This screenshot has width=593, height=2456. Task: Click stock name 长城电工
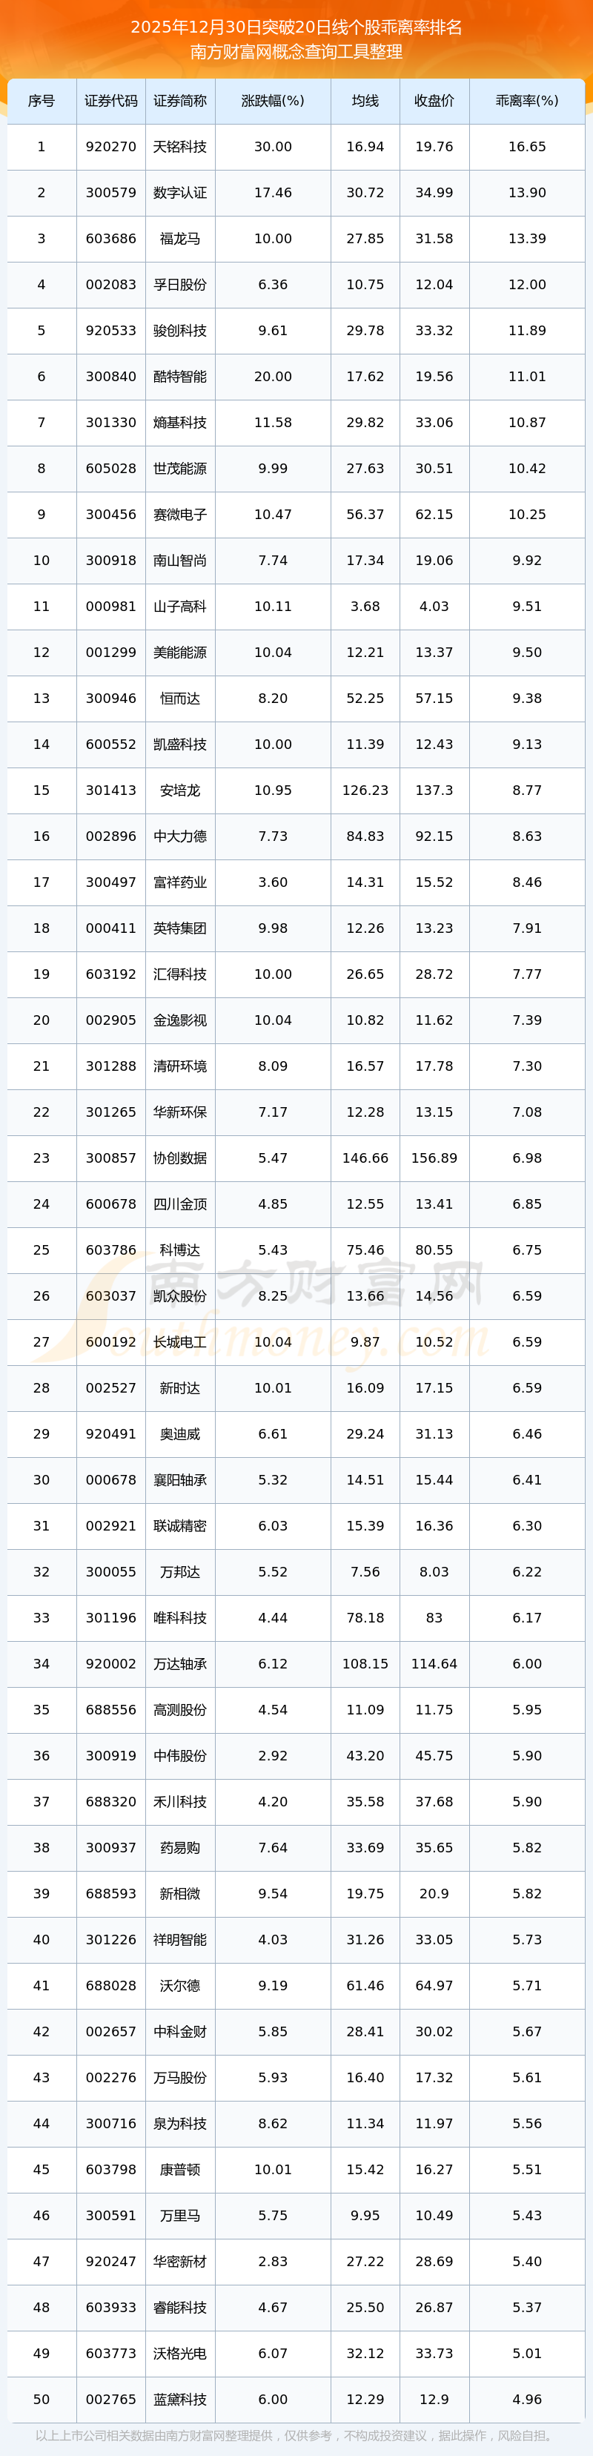[x=180, y=1341]
